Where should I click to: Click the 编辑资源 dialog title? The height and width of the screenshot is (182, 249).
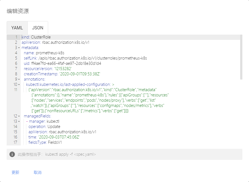point(18,11)
